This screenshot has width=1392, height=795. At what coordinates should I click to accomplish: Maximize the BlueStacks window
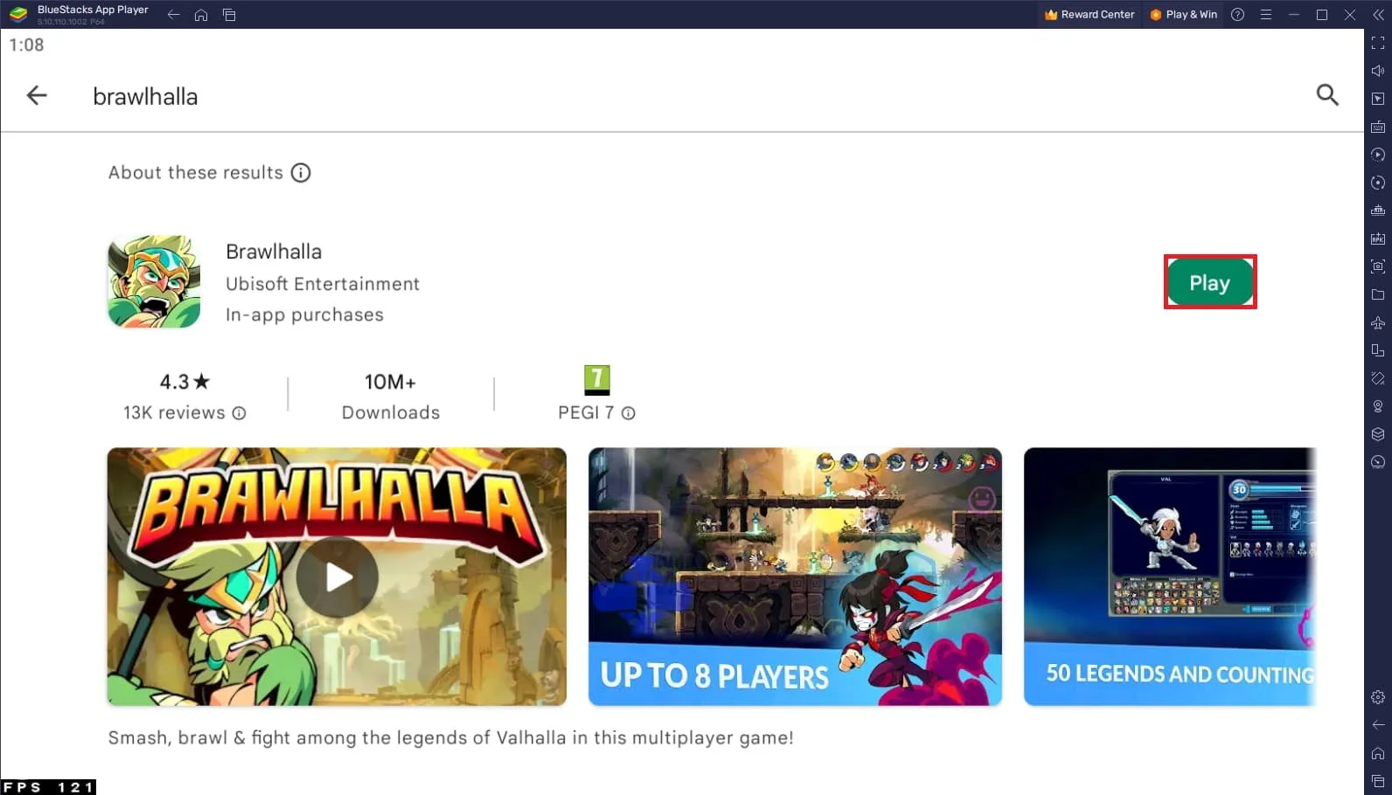[1322, 15]
